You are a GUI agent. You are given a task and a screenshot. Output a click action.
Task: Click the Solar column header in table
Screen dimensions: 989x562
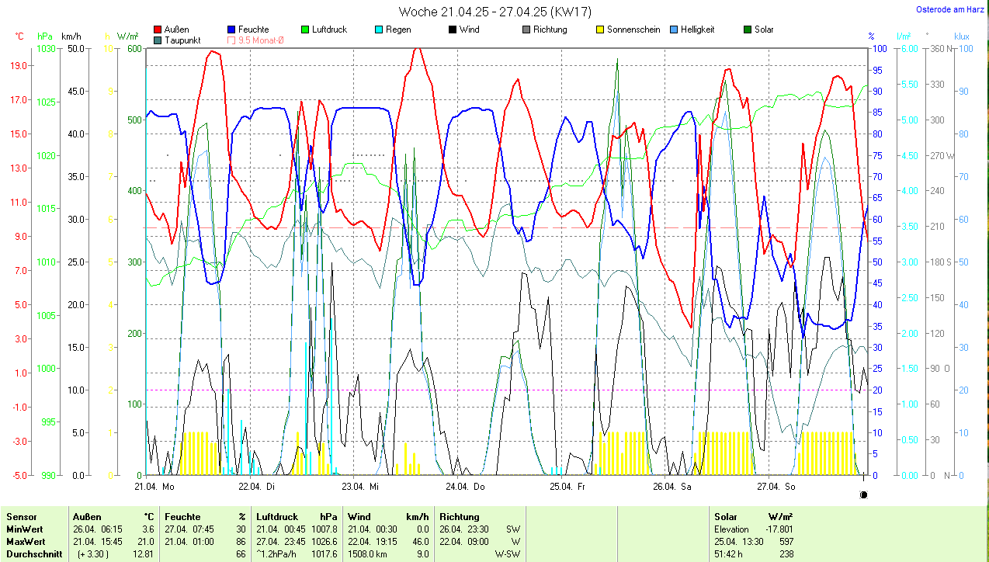(x=725, y=516)
